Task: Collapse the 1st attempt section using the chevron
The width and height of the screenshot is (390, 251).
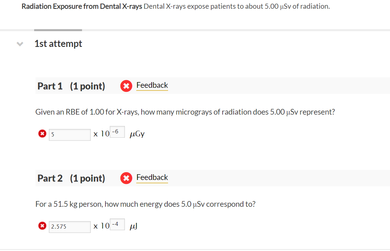Action: pos(19,44)
